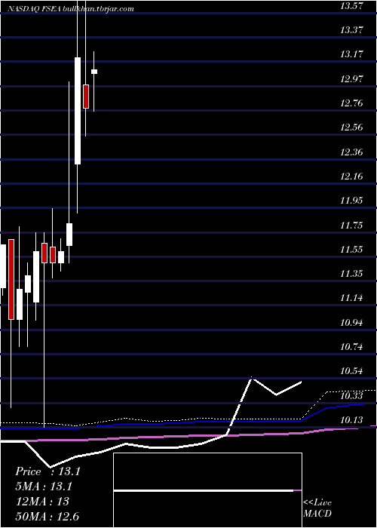
Task: Click the 12.16 price axis label
Action: [x=351, y=176]
